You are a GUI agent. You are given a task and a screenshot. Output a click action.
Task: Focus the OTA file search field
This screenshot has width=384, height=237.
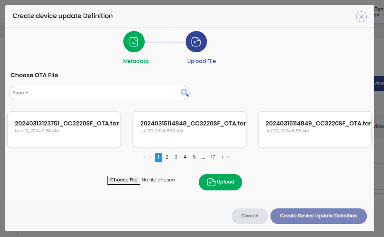pyautogui.click(x=99, y=93)
